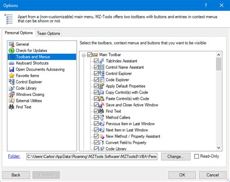Click the Save and Close Active Window icon
The height and width of the screenshot is (182, 230).
[101, 105]
